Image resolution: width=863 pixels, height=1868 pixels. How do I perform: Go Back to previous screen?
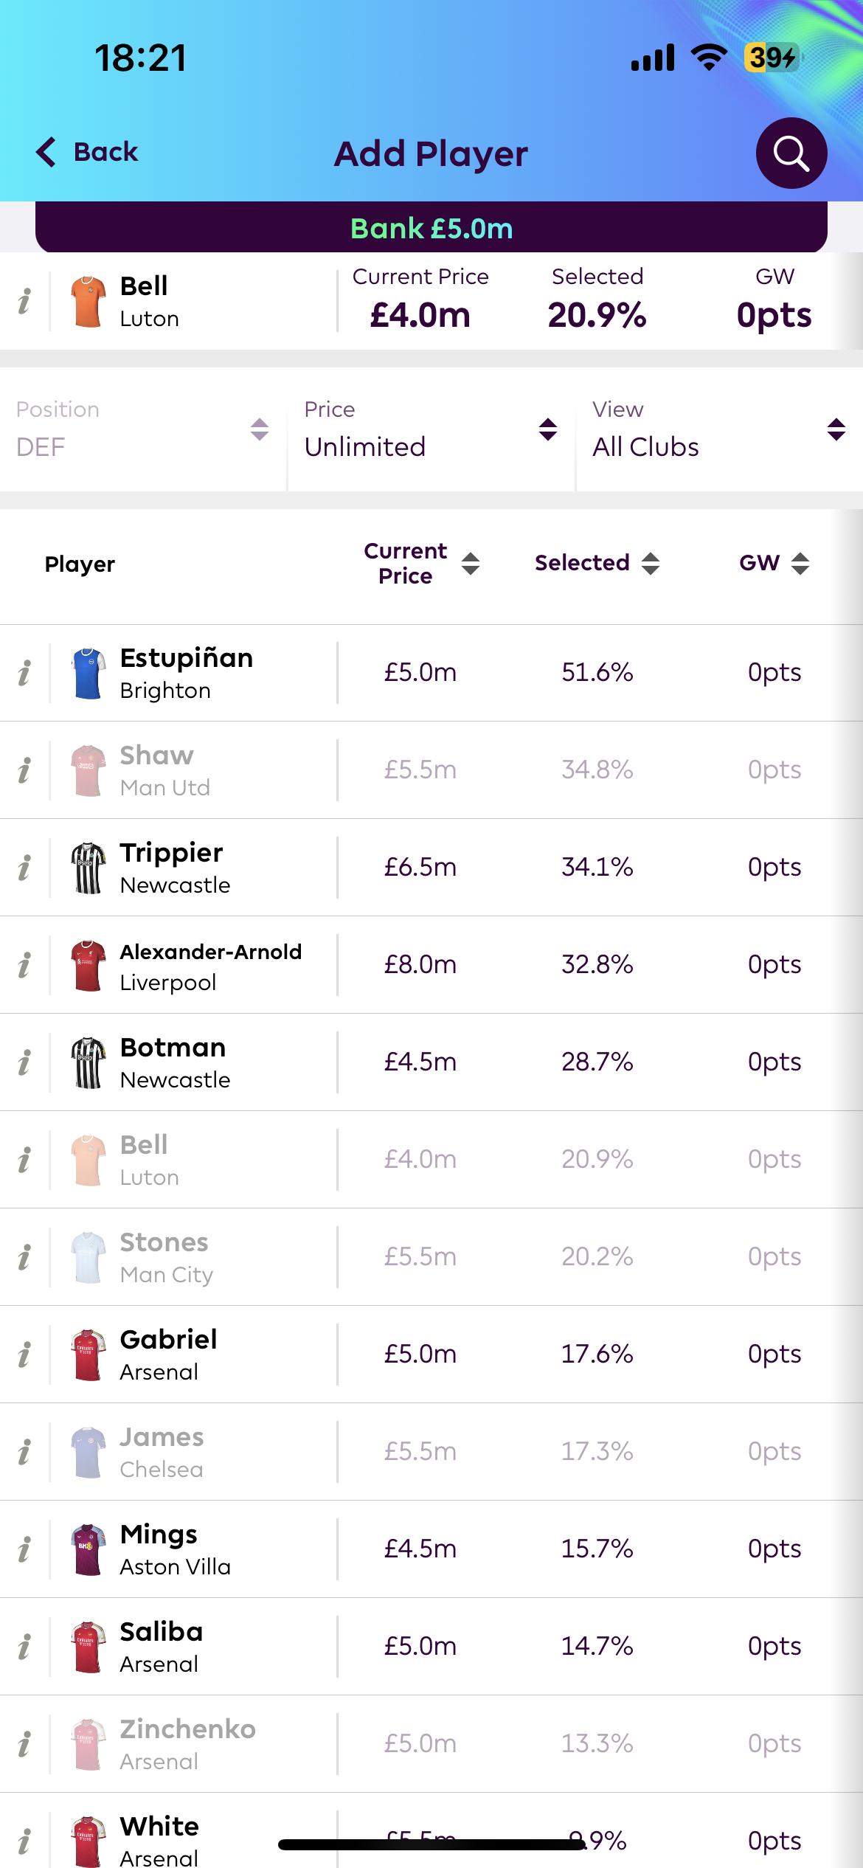click(87, 152)
